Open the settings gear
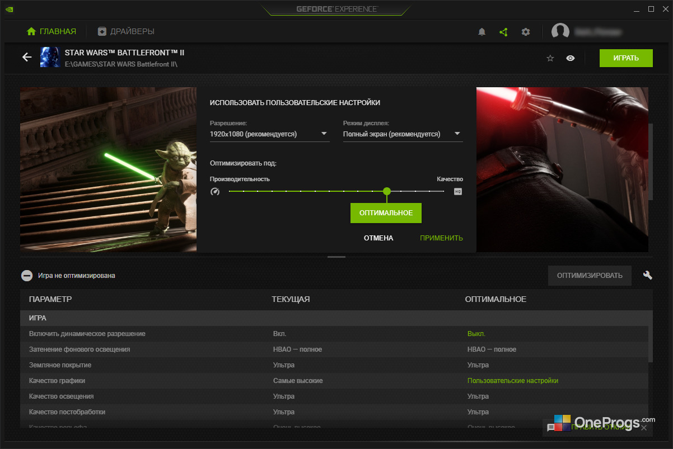The image size is (673, 449). tap(525, 32)
